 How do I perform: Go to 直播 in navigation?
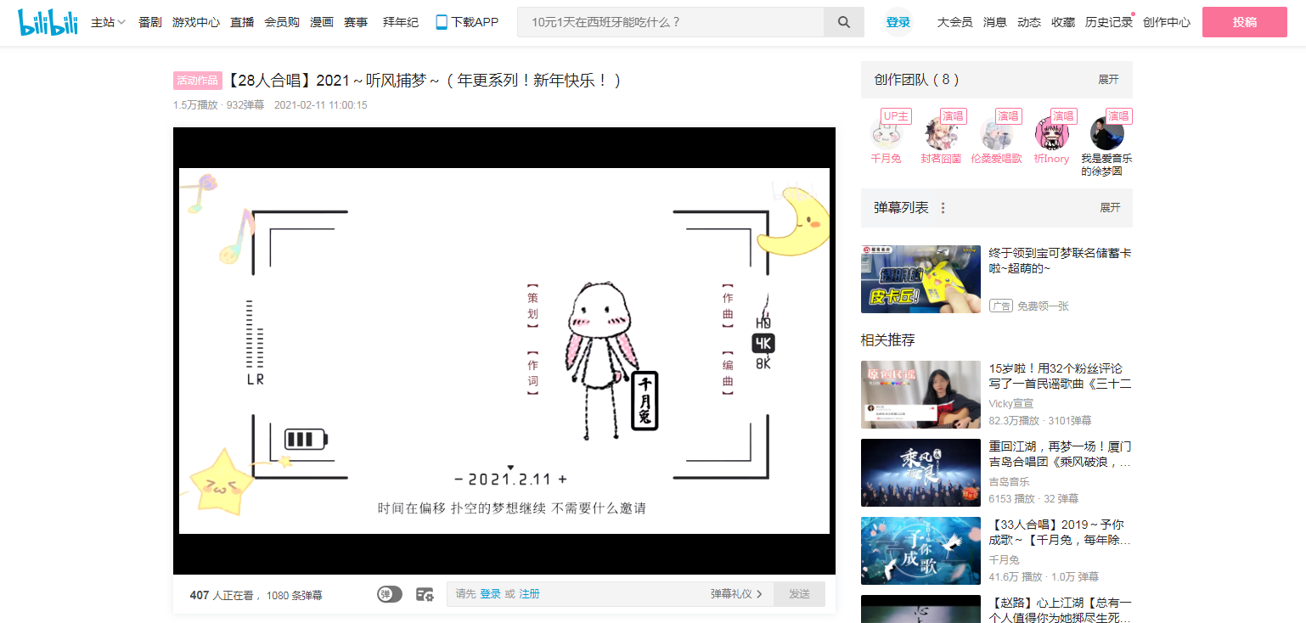tap(242, 22)
